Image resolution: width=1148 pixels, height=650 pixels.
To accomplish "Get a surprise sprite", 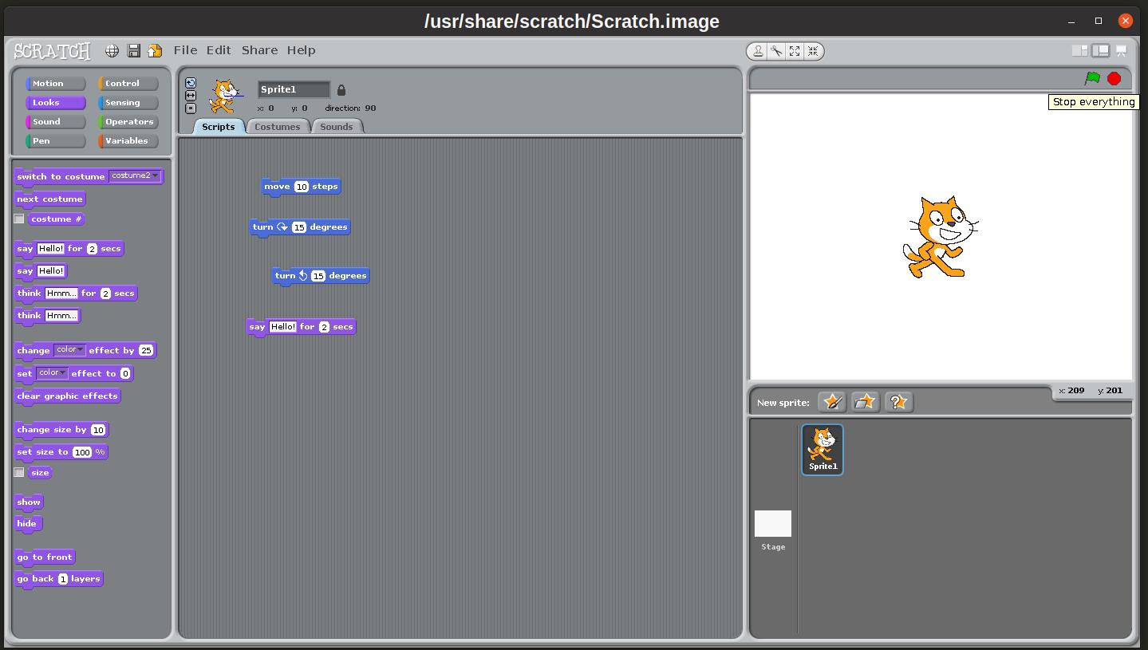I will point(899,402).
